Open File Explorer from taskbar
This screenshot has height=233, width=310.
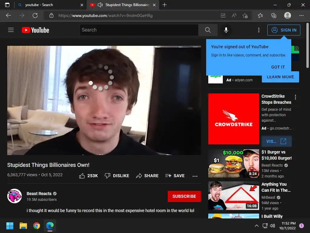tap(23, 226)
